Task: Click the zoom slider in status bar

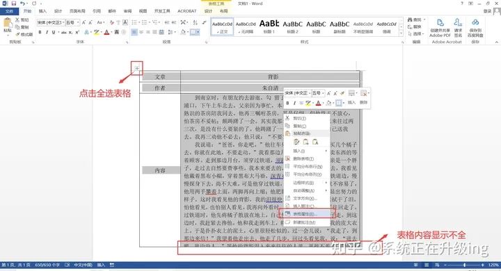Action: (x=464, y=265)
